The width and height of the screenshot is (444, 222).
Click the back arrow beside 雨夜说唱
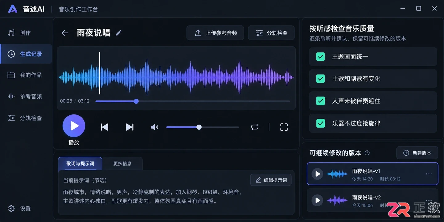65,33
